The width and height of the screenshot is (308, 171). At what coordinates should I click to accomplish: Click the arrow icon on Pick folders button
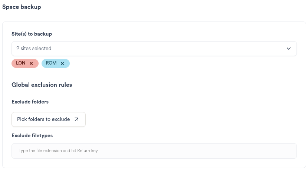pyautogui.click(x=76, y=119)
